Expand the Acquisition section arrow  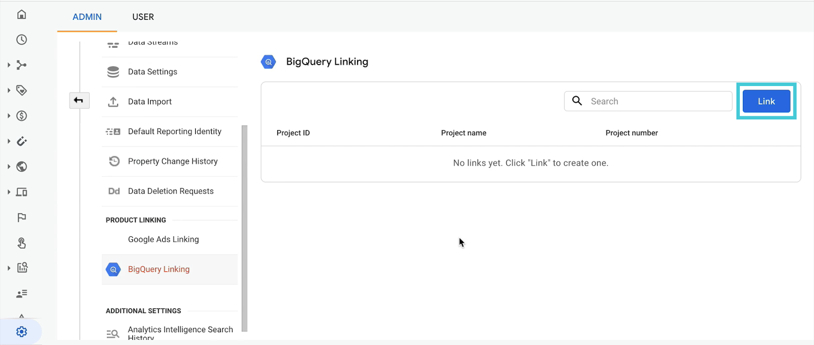[x=9, y=65]
